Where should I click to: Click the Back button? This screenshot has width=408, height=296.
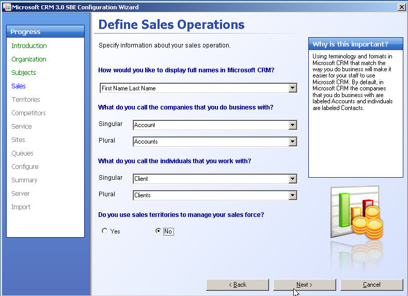pos(237,285)
